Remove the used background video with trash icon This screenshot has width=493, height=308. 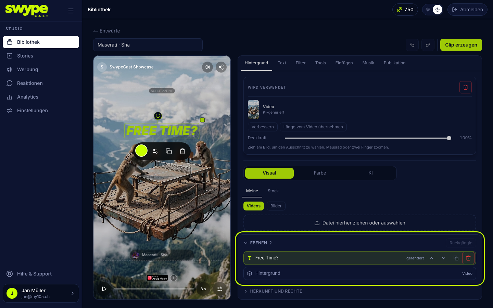click(466, 87)
